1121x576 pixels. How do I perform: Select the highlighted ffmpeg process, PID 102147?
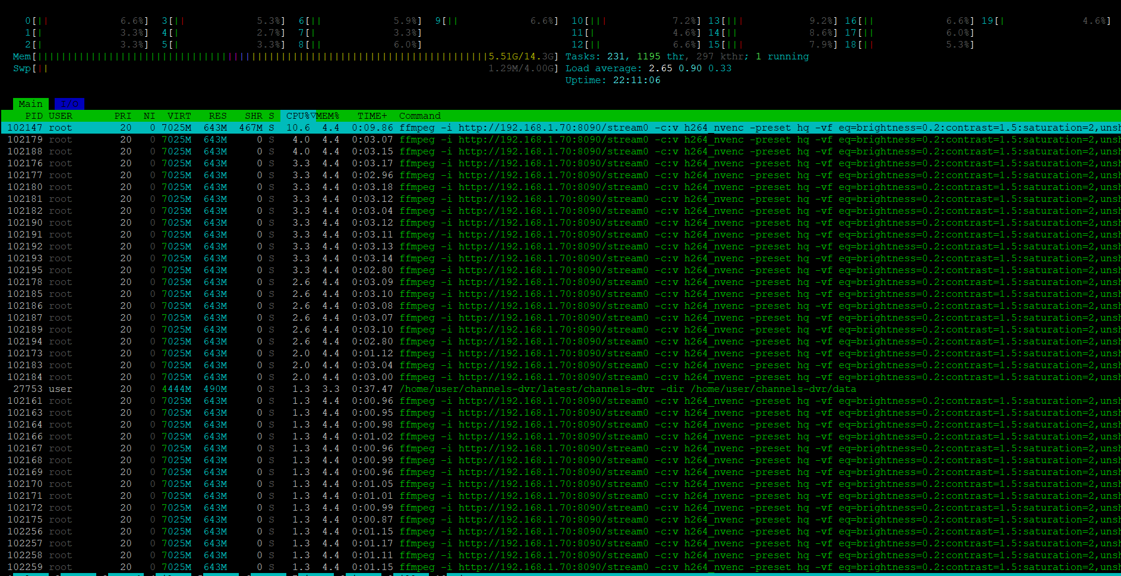[x=416, y=128]
